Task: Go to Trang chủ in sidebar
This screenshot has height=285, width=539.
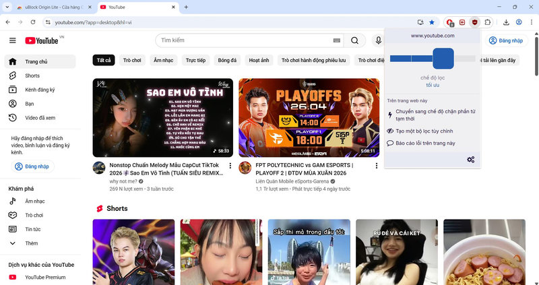Action: (x=40, y=61)
